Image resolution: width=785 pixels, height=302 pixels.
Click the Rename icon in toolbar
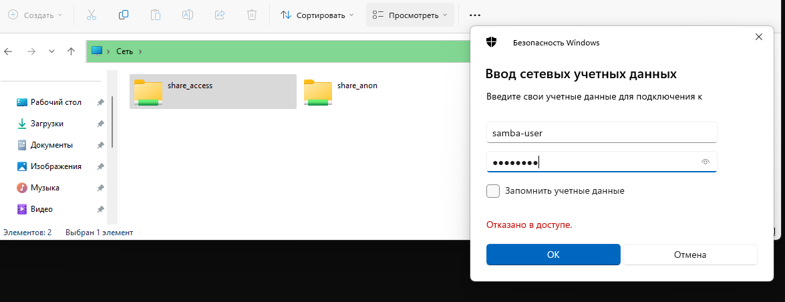point(188,15)
